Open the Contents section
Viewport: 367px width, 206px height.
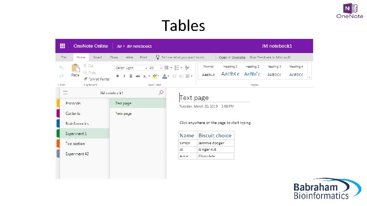[84, 113]
